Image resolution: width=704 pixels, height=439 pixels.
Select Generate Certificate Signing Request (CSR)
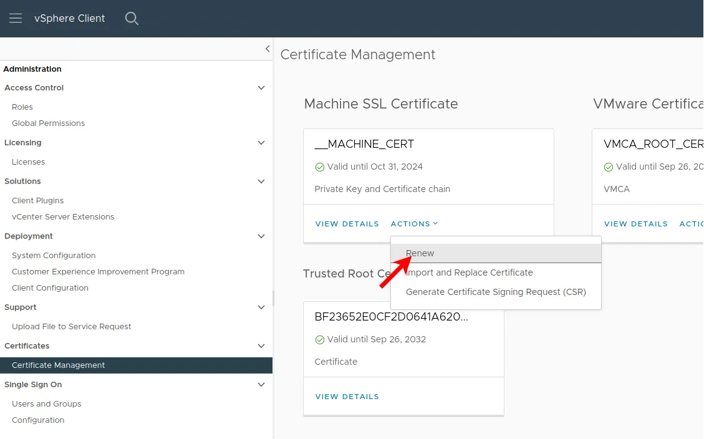(x=496, y=291)
